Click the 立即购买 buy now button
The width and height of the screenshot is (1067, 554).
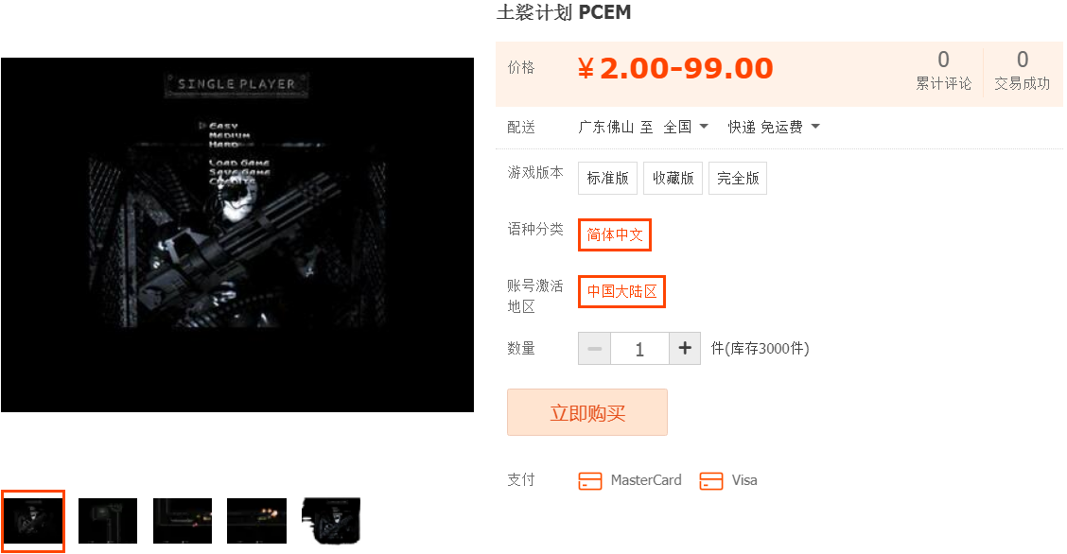[587, 412]
